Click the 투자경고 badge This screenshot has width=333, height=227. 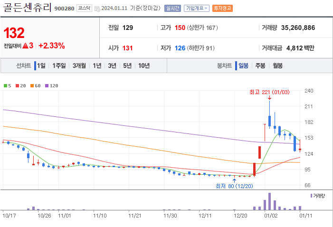click(222, 8)
